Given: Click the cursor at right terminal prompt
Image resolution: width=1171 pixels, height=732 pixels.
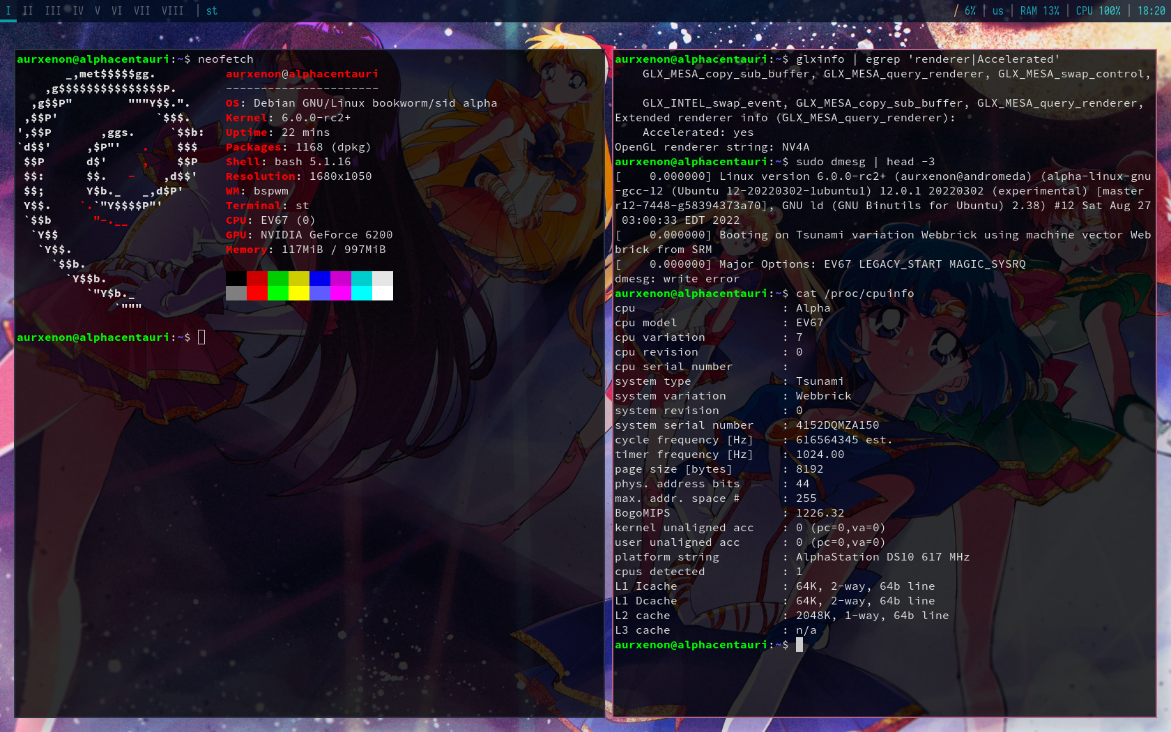Looking at the screenshot, I should tap(799, 645).
